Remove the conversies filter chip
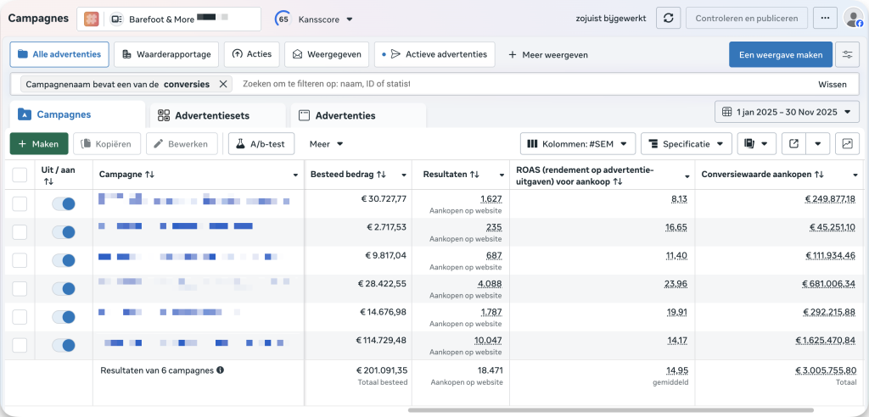Viewport: 869px width, 417px height. [x=223, y=84]
